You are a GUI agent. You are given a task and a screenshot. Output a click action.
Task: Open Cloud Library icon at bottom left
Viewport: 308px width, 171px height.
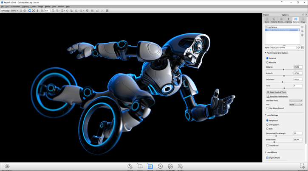pyautogui.click(x=7, y=166)
